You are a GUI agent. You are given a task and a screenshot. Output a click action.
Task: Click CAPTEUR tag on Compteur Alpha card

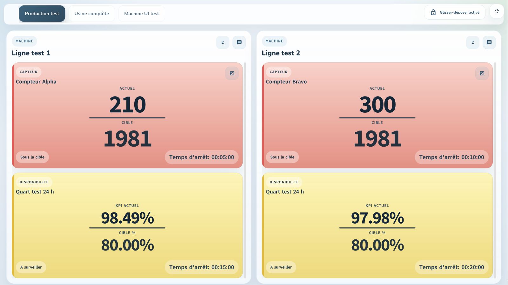pos(29,72)
